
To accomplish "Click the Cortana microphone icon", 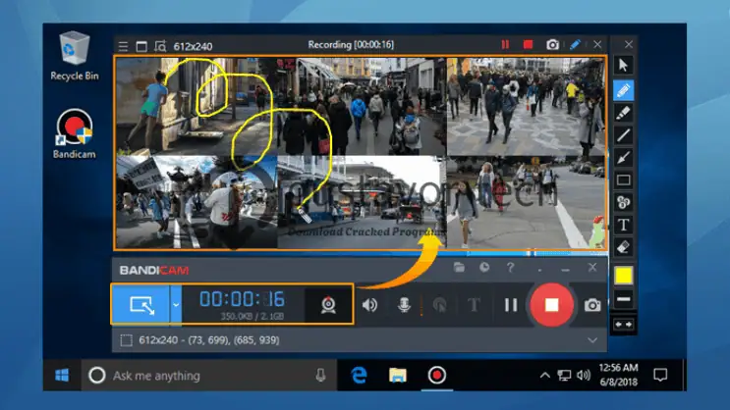I will tap(320, 375).
